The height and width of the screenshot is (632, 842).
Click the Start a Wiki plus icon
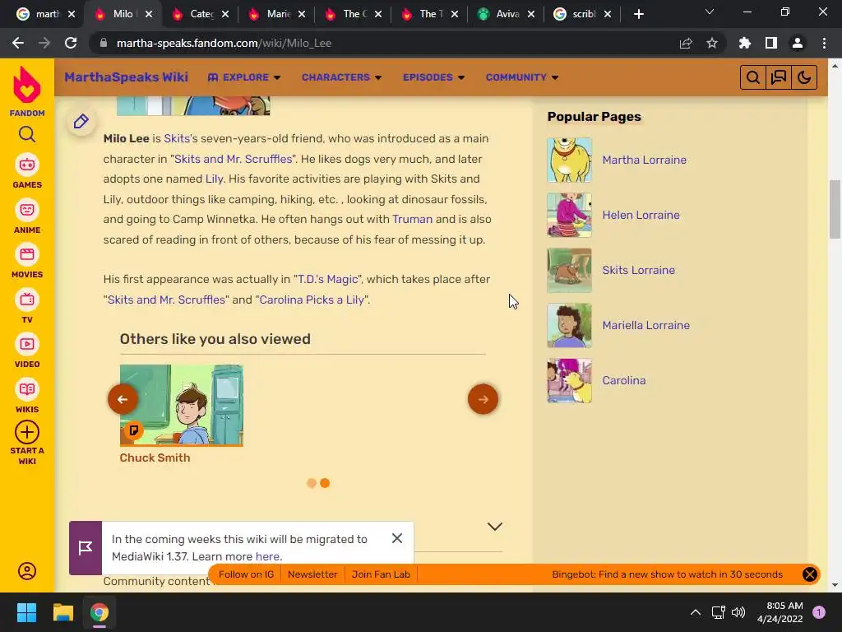[27, 432]
